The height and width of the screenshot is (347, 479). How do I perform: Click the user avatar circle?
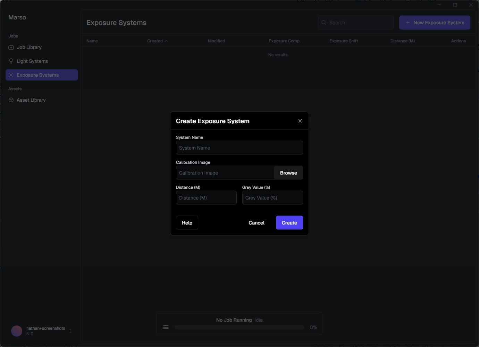coord(17,331)
